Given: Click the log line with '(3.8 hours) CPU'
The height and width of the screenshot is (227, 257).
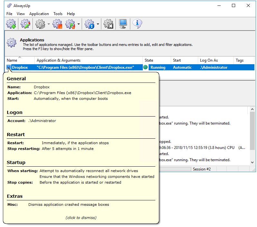Looking at the screenshot, I should coord(202,148).
